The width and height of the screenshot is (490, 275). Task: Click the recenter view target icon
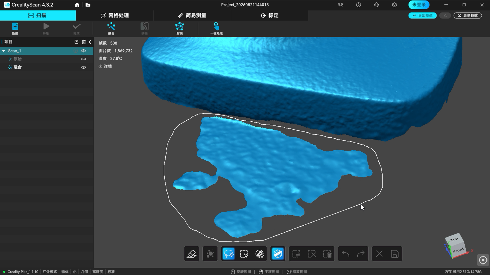tap(483, 260)
